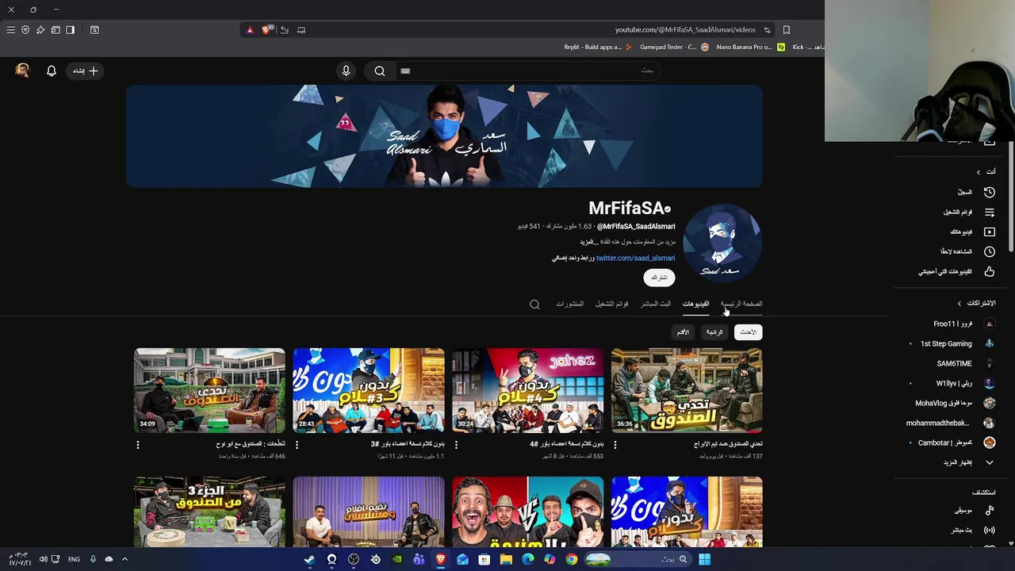The width and height of the screenshot is (1015, 571).
Task: Switch to the Live (البث المباشر) tab
Action: (656, 304)
